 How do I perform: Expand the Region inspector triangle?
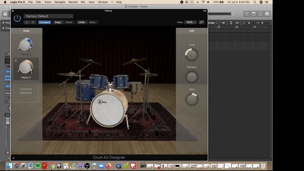pos(3,23)
